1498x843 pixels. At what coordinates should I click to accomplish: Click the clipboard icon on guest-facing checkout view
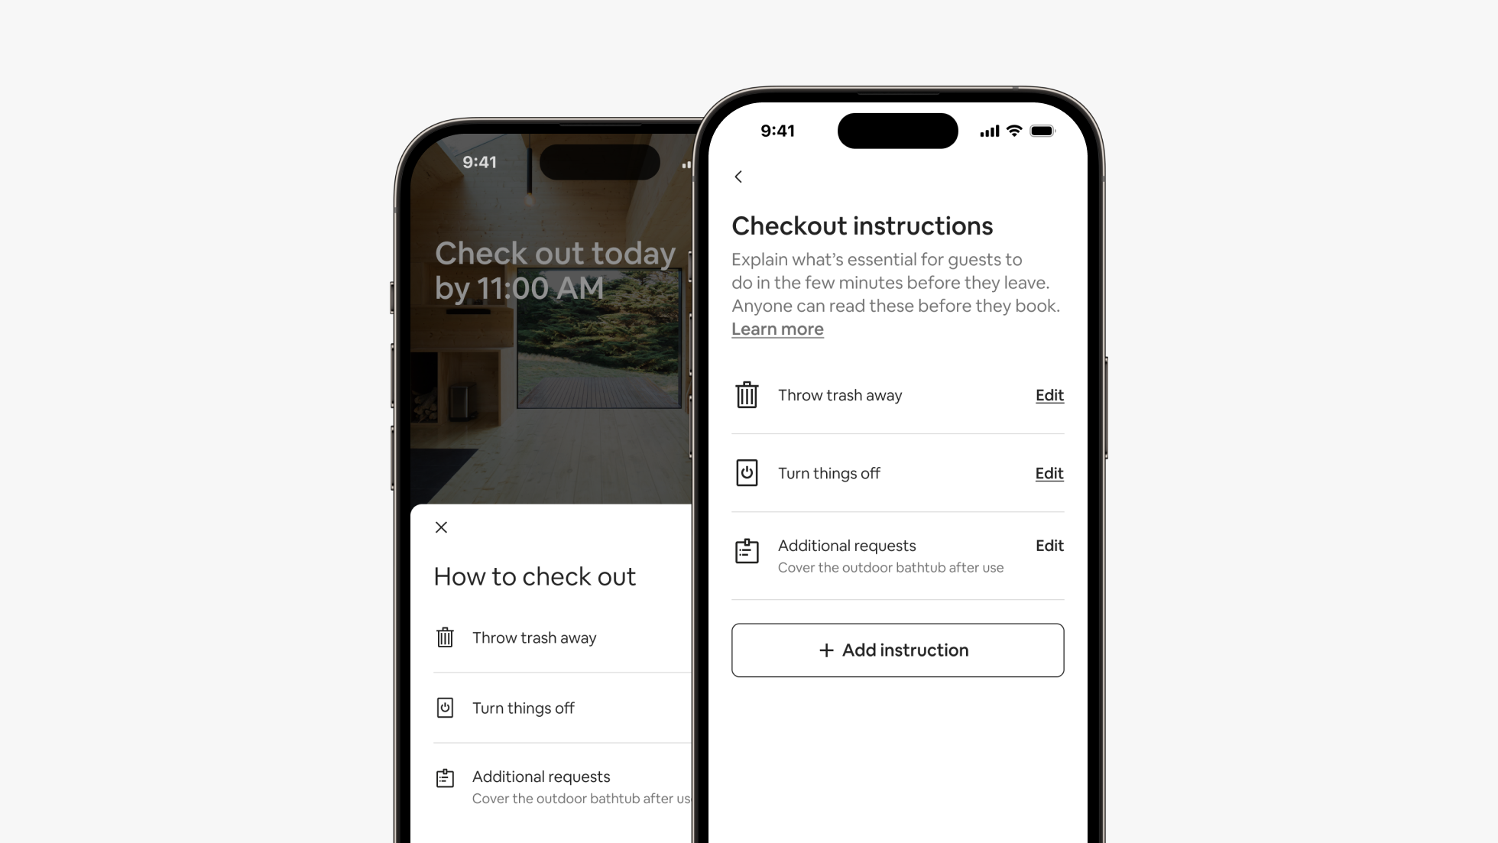pyautogui.click(x=445, y=777)
